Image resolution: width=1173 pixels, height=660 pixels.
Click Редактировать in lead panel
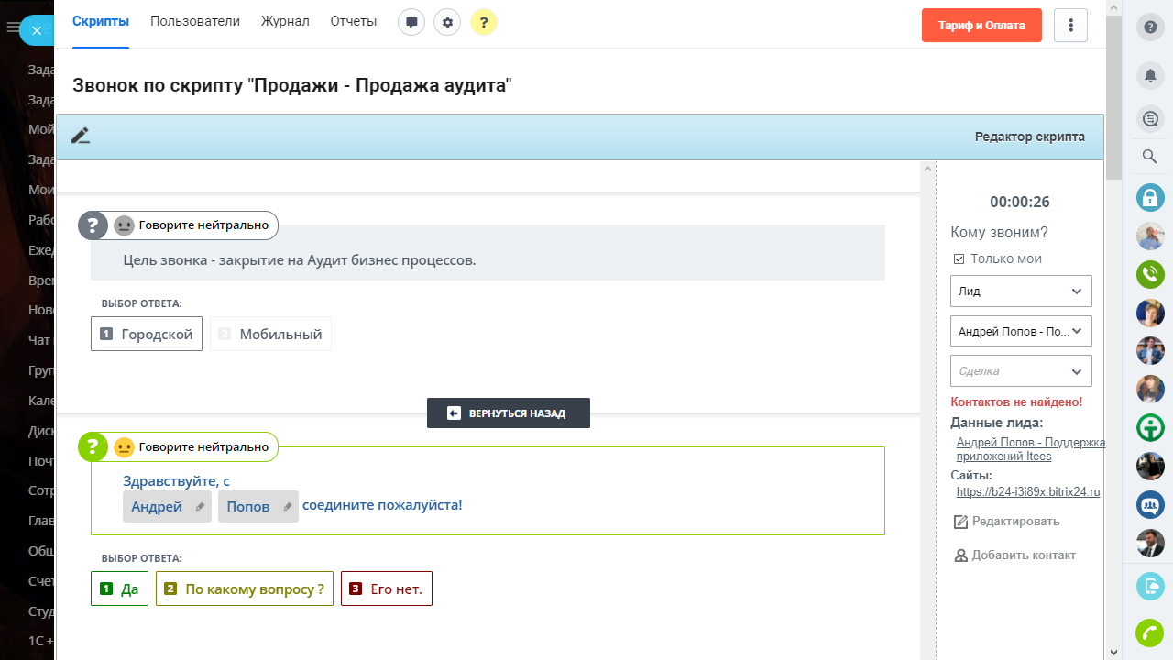pos(1007,522)
